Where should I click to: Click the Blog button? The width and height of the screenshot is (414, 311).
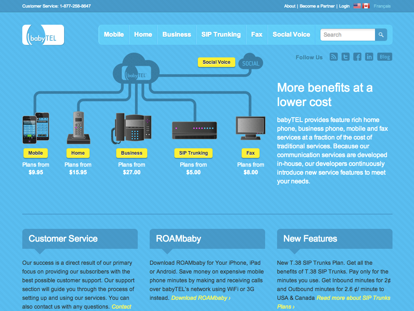coord(385,57)
